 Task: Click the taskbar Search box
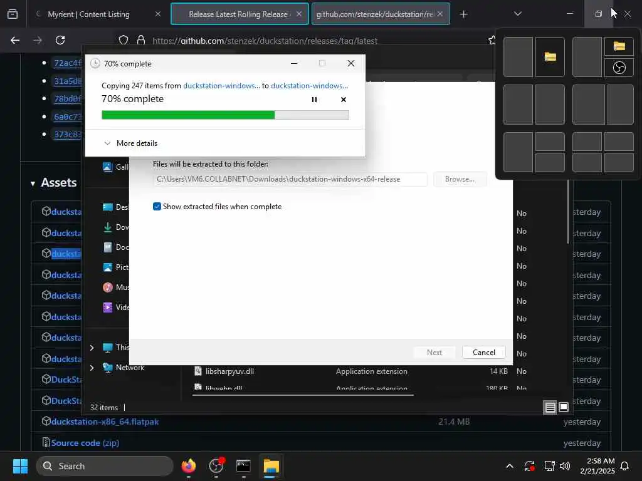pyautogui.click(x=105, y=466)
